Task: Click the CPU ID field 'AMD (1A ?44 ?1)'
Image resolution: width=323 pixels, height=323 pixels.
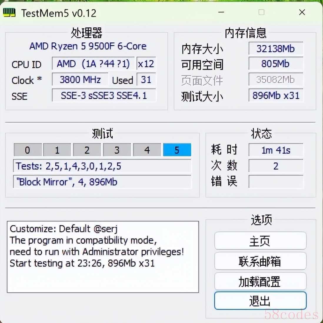Action: coord(93,64)
